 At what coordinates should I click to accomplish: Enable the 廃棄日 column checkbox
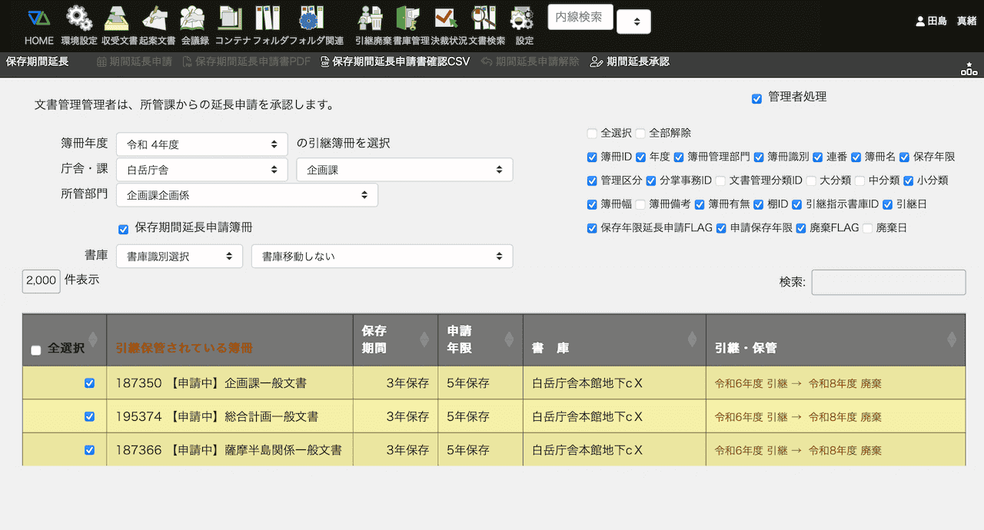[x=868, y=228]
